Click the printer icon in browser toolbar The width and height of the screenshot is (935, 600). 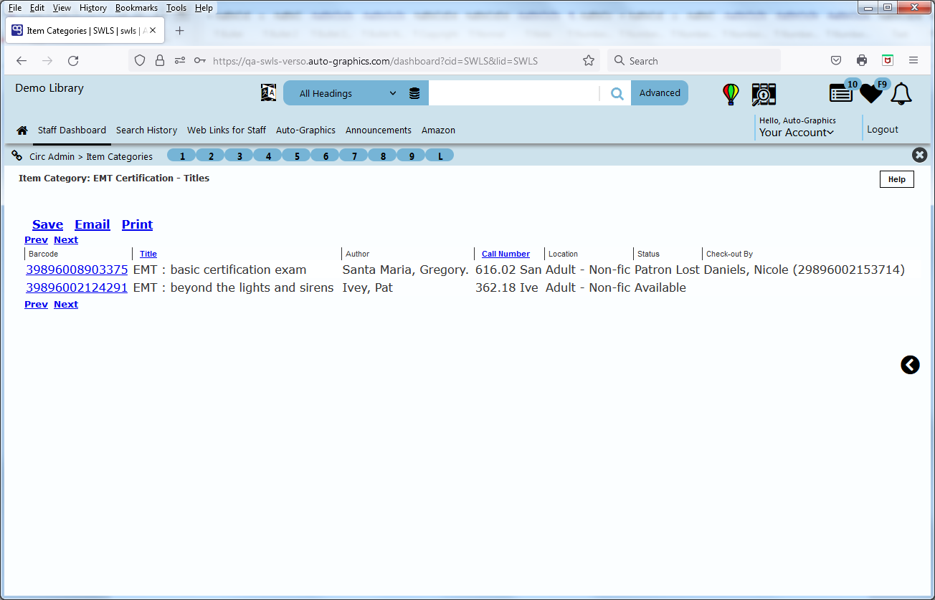[862, 61]
